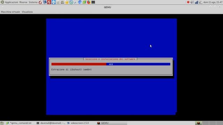
Task: Switch to the davenull@davenull terminal taskbar window
Action: (x=51, y=123)
